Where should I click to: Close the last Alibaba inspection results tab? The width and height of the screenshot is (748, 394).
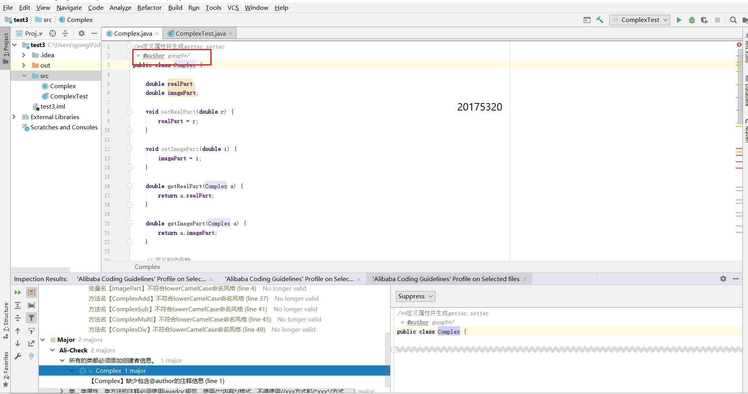coord(525,279)
